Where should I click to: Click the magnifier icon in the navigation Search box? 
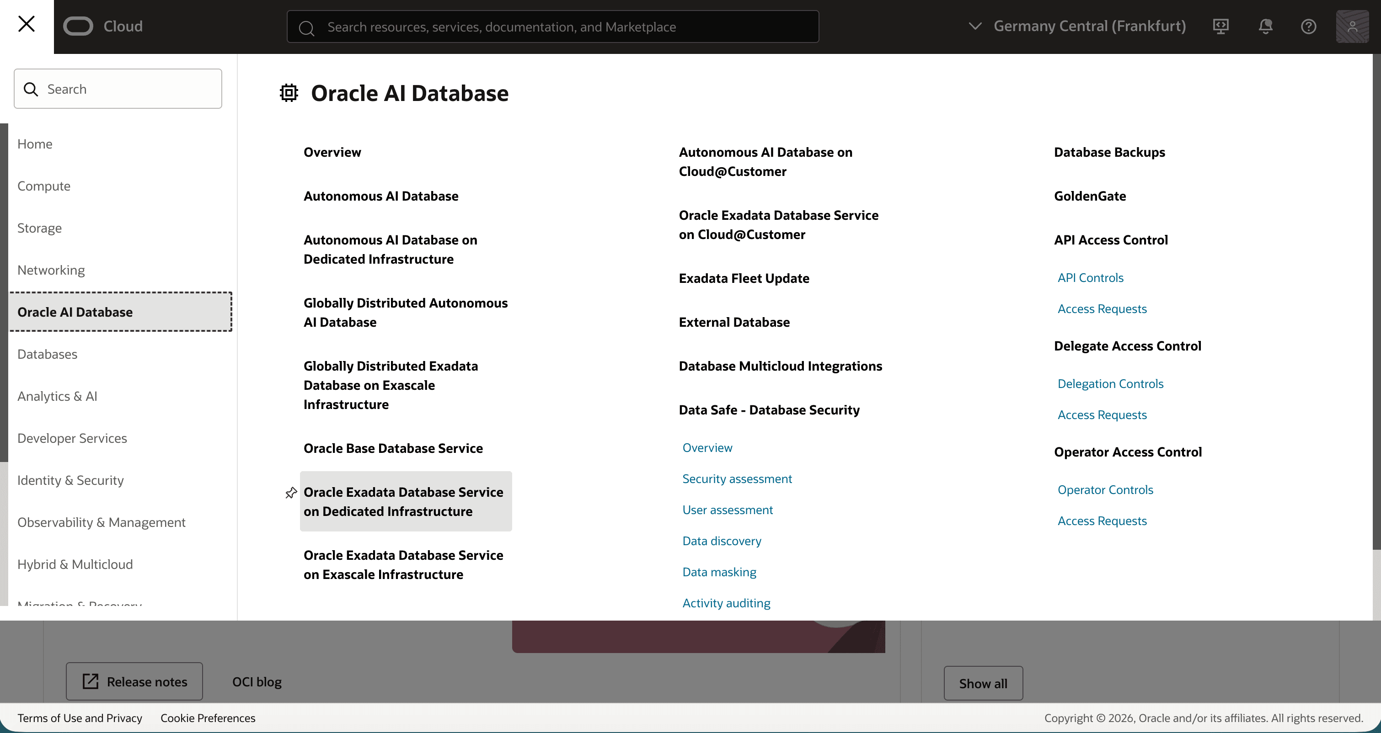(x=31, y=89)
